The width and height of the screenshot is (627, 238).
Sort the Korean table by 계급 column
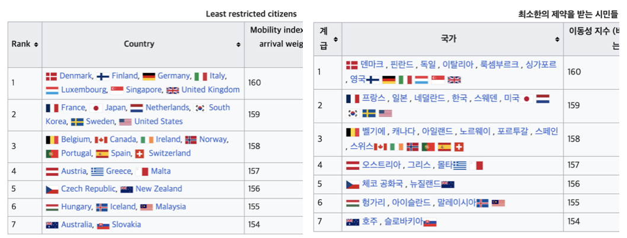tap(336, 40)
